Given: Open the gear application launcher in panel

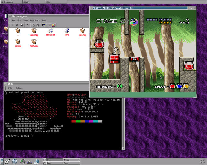Looking at the screenshot, I should click(x=7, y=161).
